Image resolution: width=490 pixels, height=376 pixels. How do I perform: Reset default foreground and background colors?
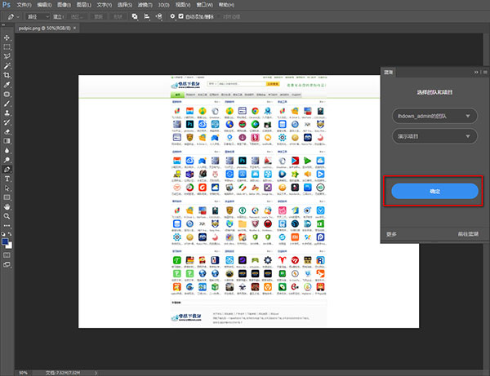point(3,234)
